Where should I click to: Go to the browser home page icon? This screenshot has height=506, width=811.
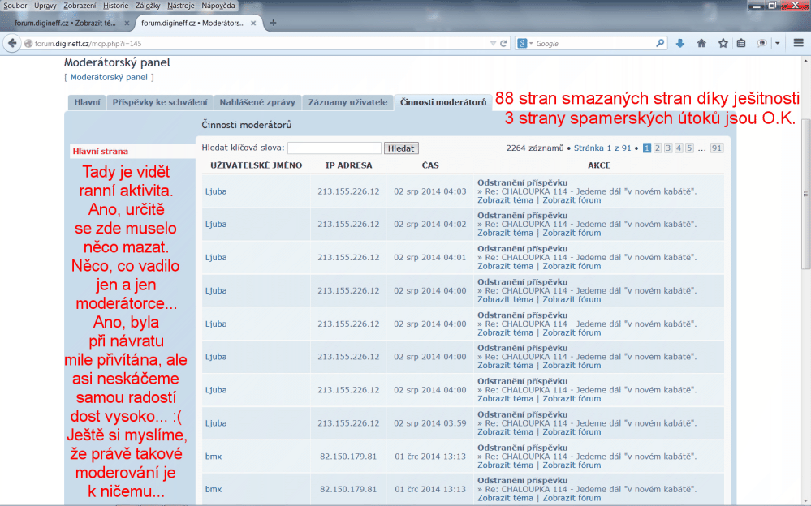coord(701,43)
